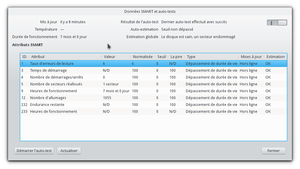Sort by the La pire column header
300x169 pixels.
pos(176,57)
